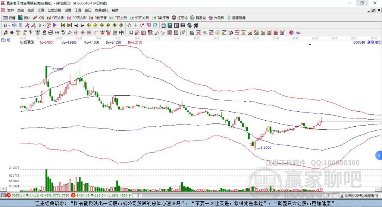
Task: Click the Md=4.1300 indicator value
Action: (91, 42)
